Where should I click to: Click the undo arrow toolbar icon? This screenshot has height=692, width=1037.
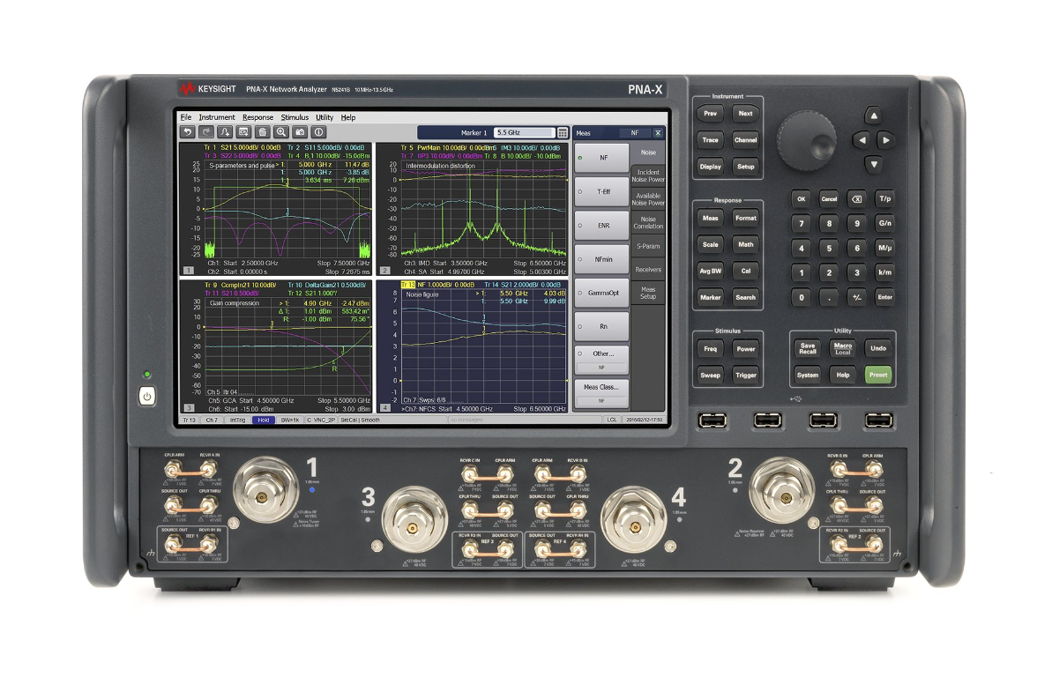(x=187, y=131)
